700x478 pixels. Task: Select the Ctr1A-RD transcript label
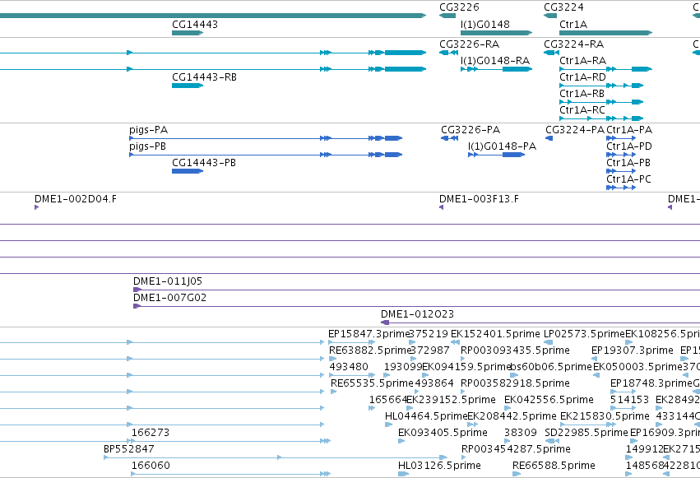[x=582, y=77]
